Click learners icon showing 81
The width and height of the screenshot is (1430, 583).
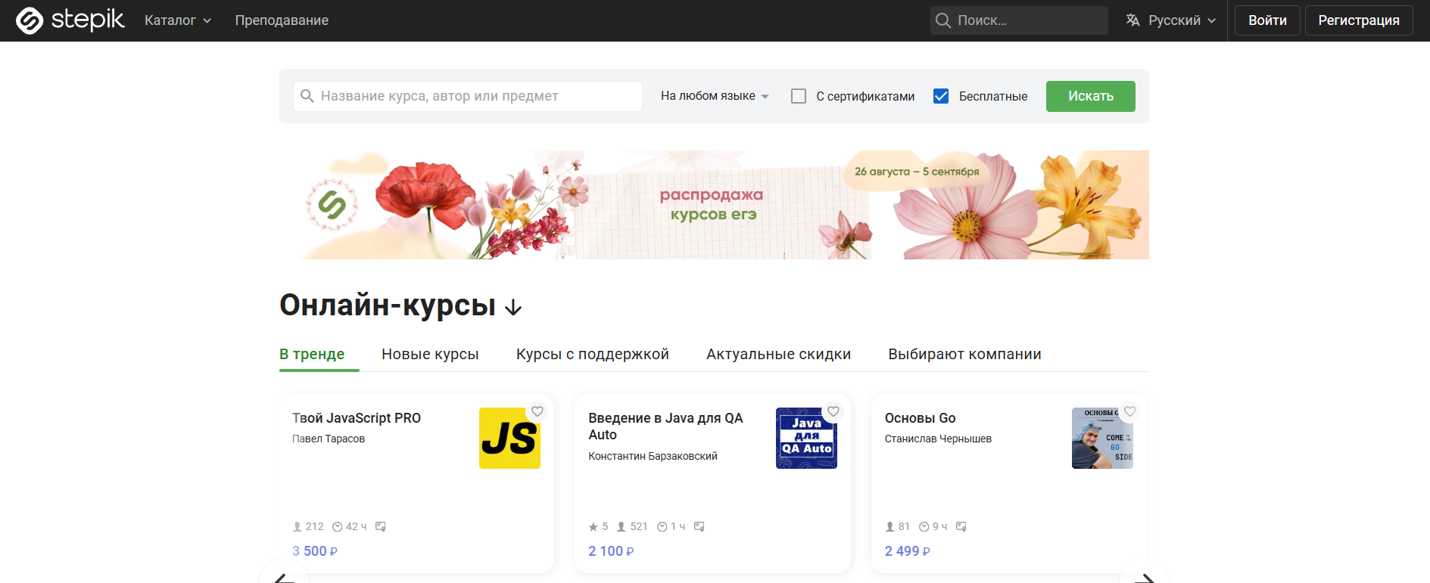pyautogui.click(x=890, y=526)
